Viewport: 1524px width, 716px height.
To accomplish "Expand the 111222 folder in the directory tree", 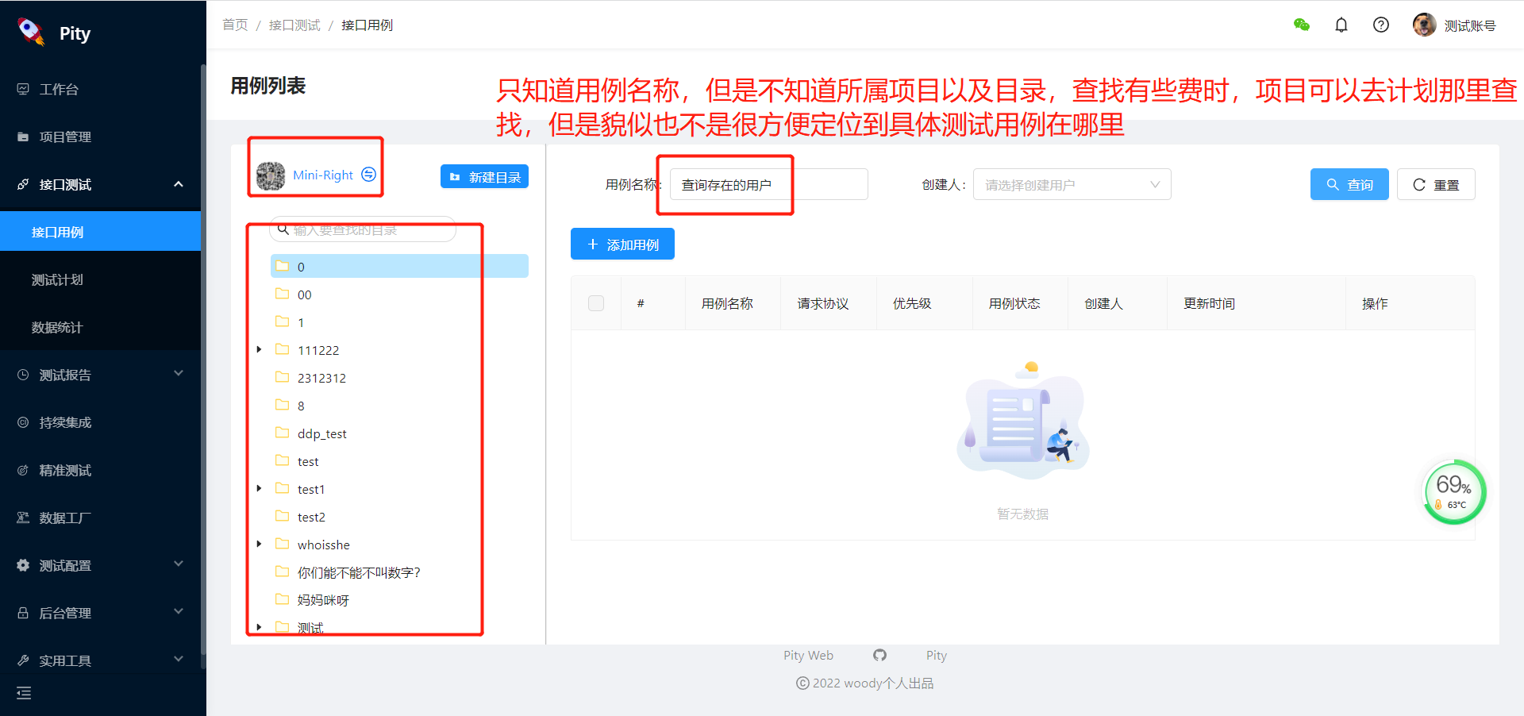I will pyautogui.click(x=259, y=349).
